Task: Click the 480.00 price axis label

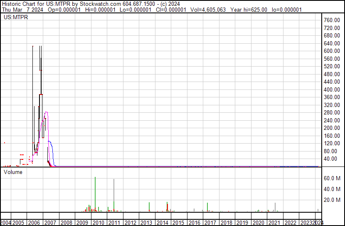Action: coord(332,74)
